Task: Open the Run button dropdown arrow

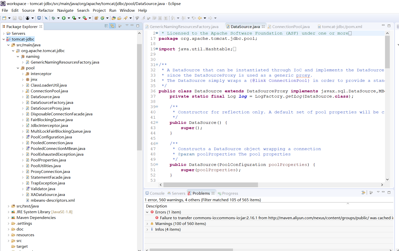Action: [x=69, y=18]
